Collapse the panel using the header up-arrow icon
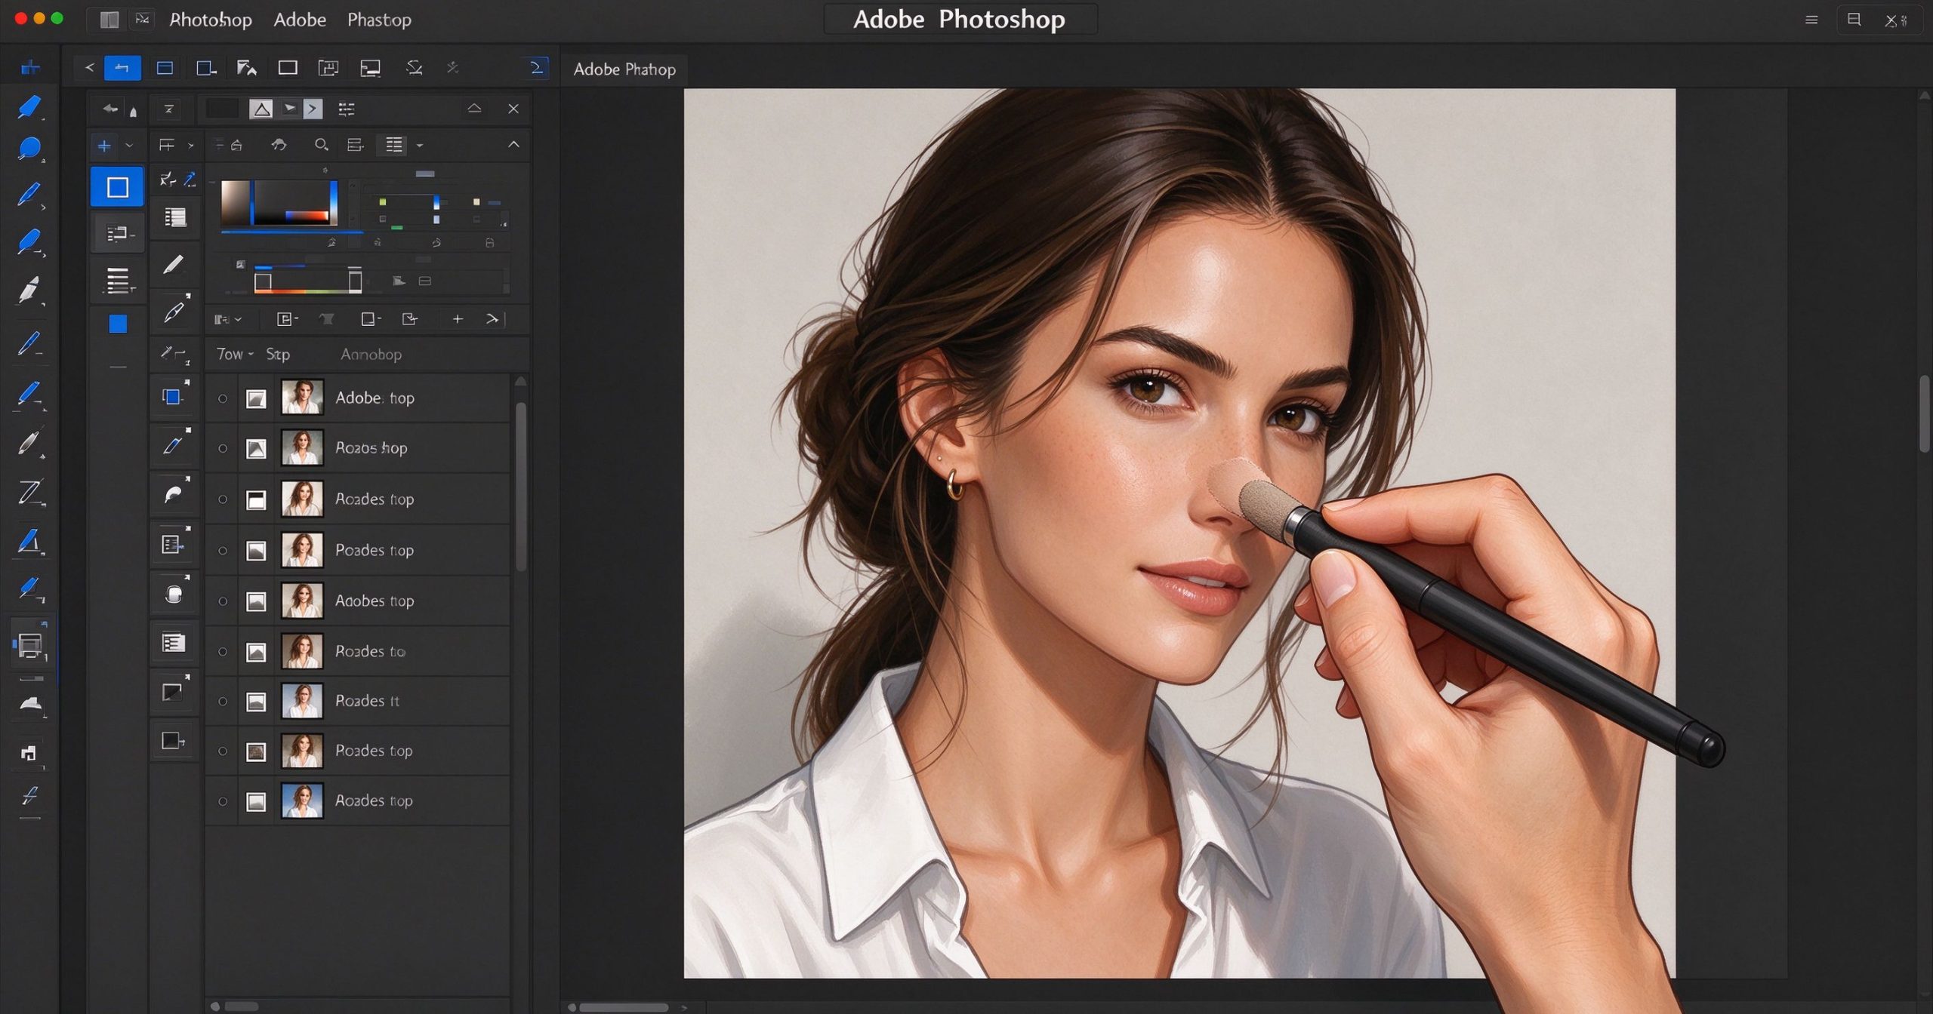 pyautogui.click(x=474, y=109)
